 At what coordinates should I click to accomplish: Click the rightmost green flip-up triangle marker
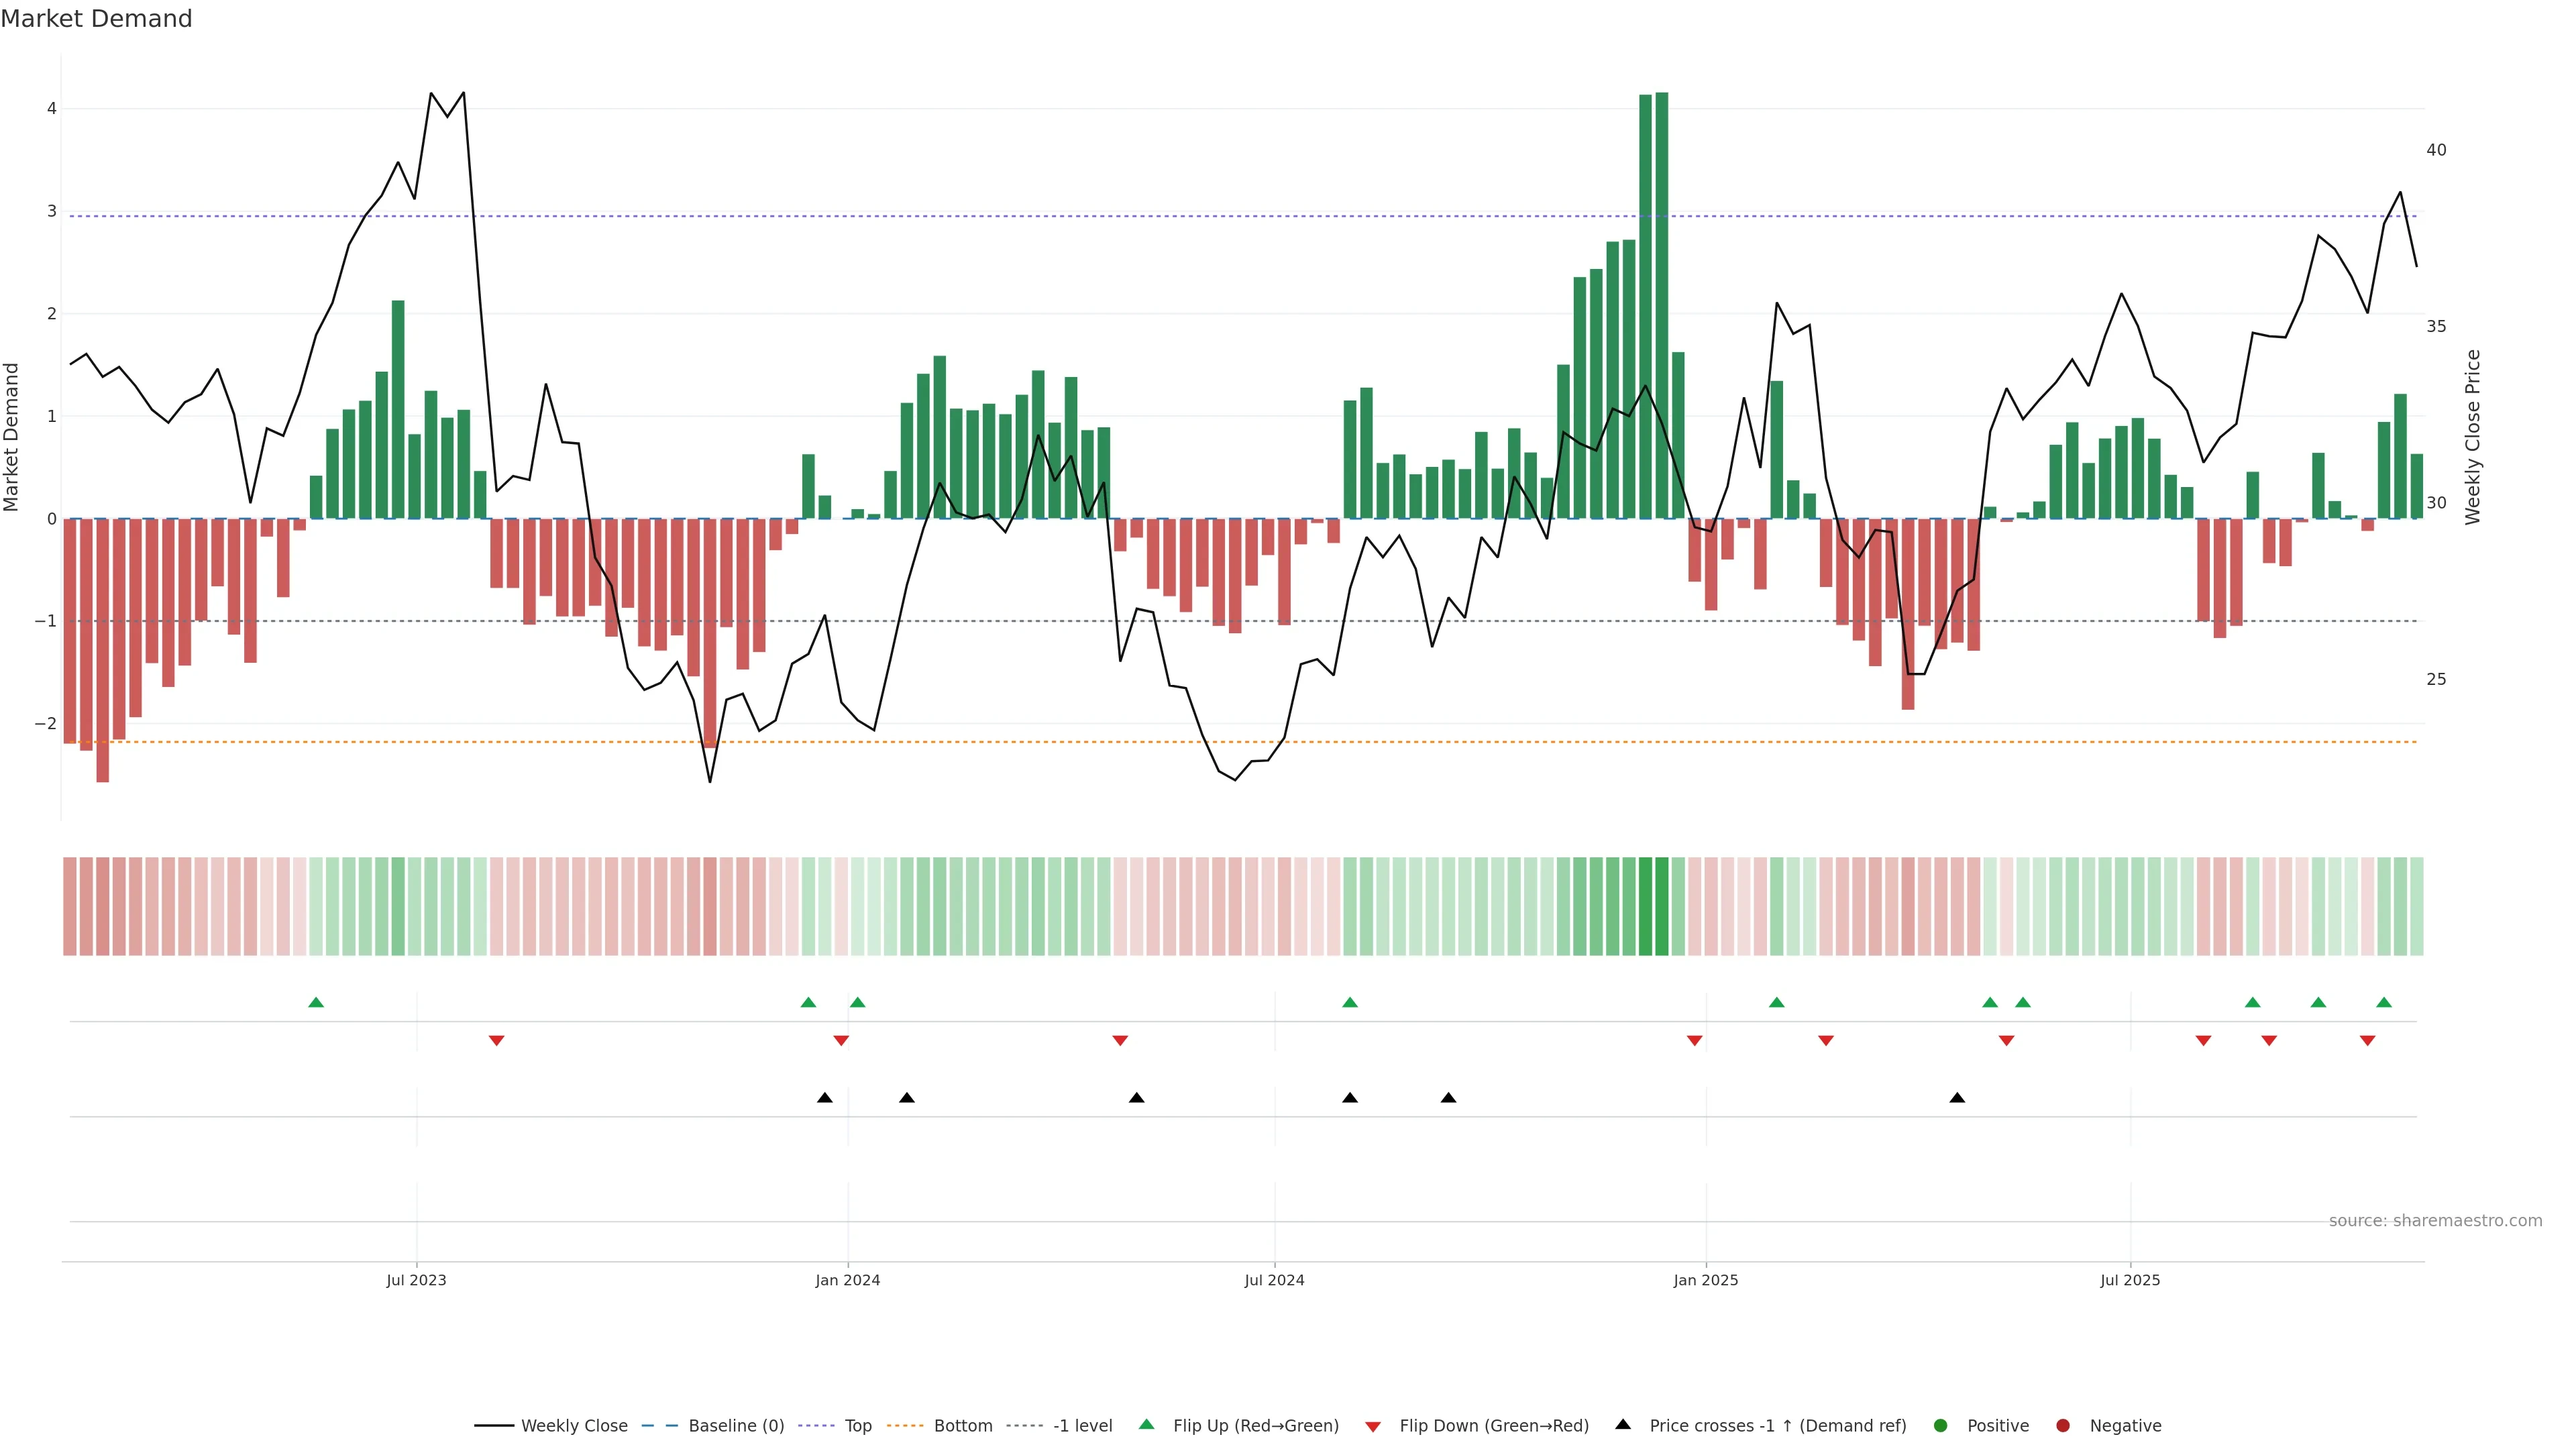point(2384,1003)
